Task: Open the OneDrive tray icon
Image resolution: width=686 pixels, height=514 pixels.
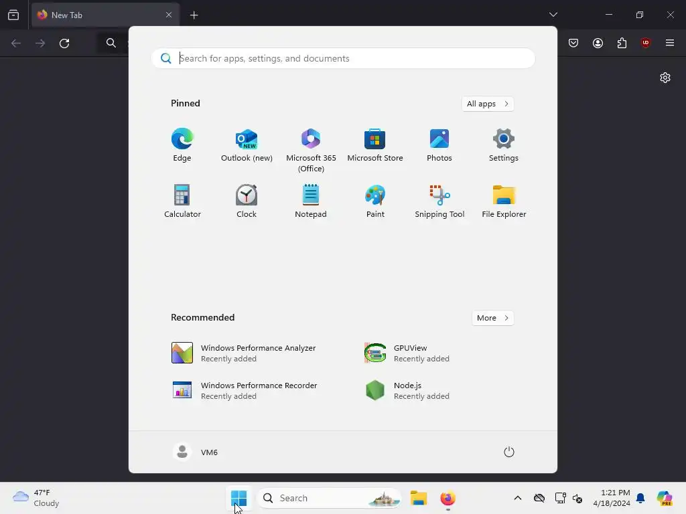Action: 539,498
